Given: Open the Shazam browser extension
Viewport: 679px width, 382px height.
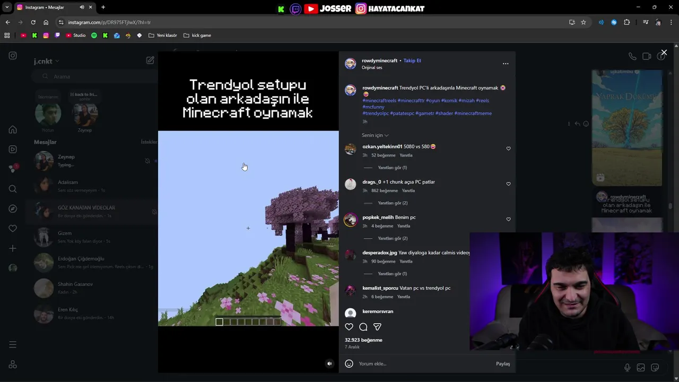Looking at the screenshot, I should pyautogui.click(x=614, y=22).
